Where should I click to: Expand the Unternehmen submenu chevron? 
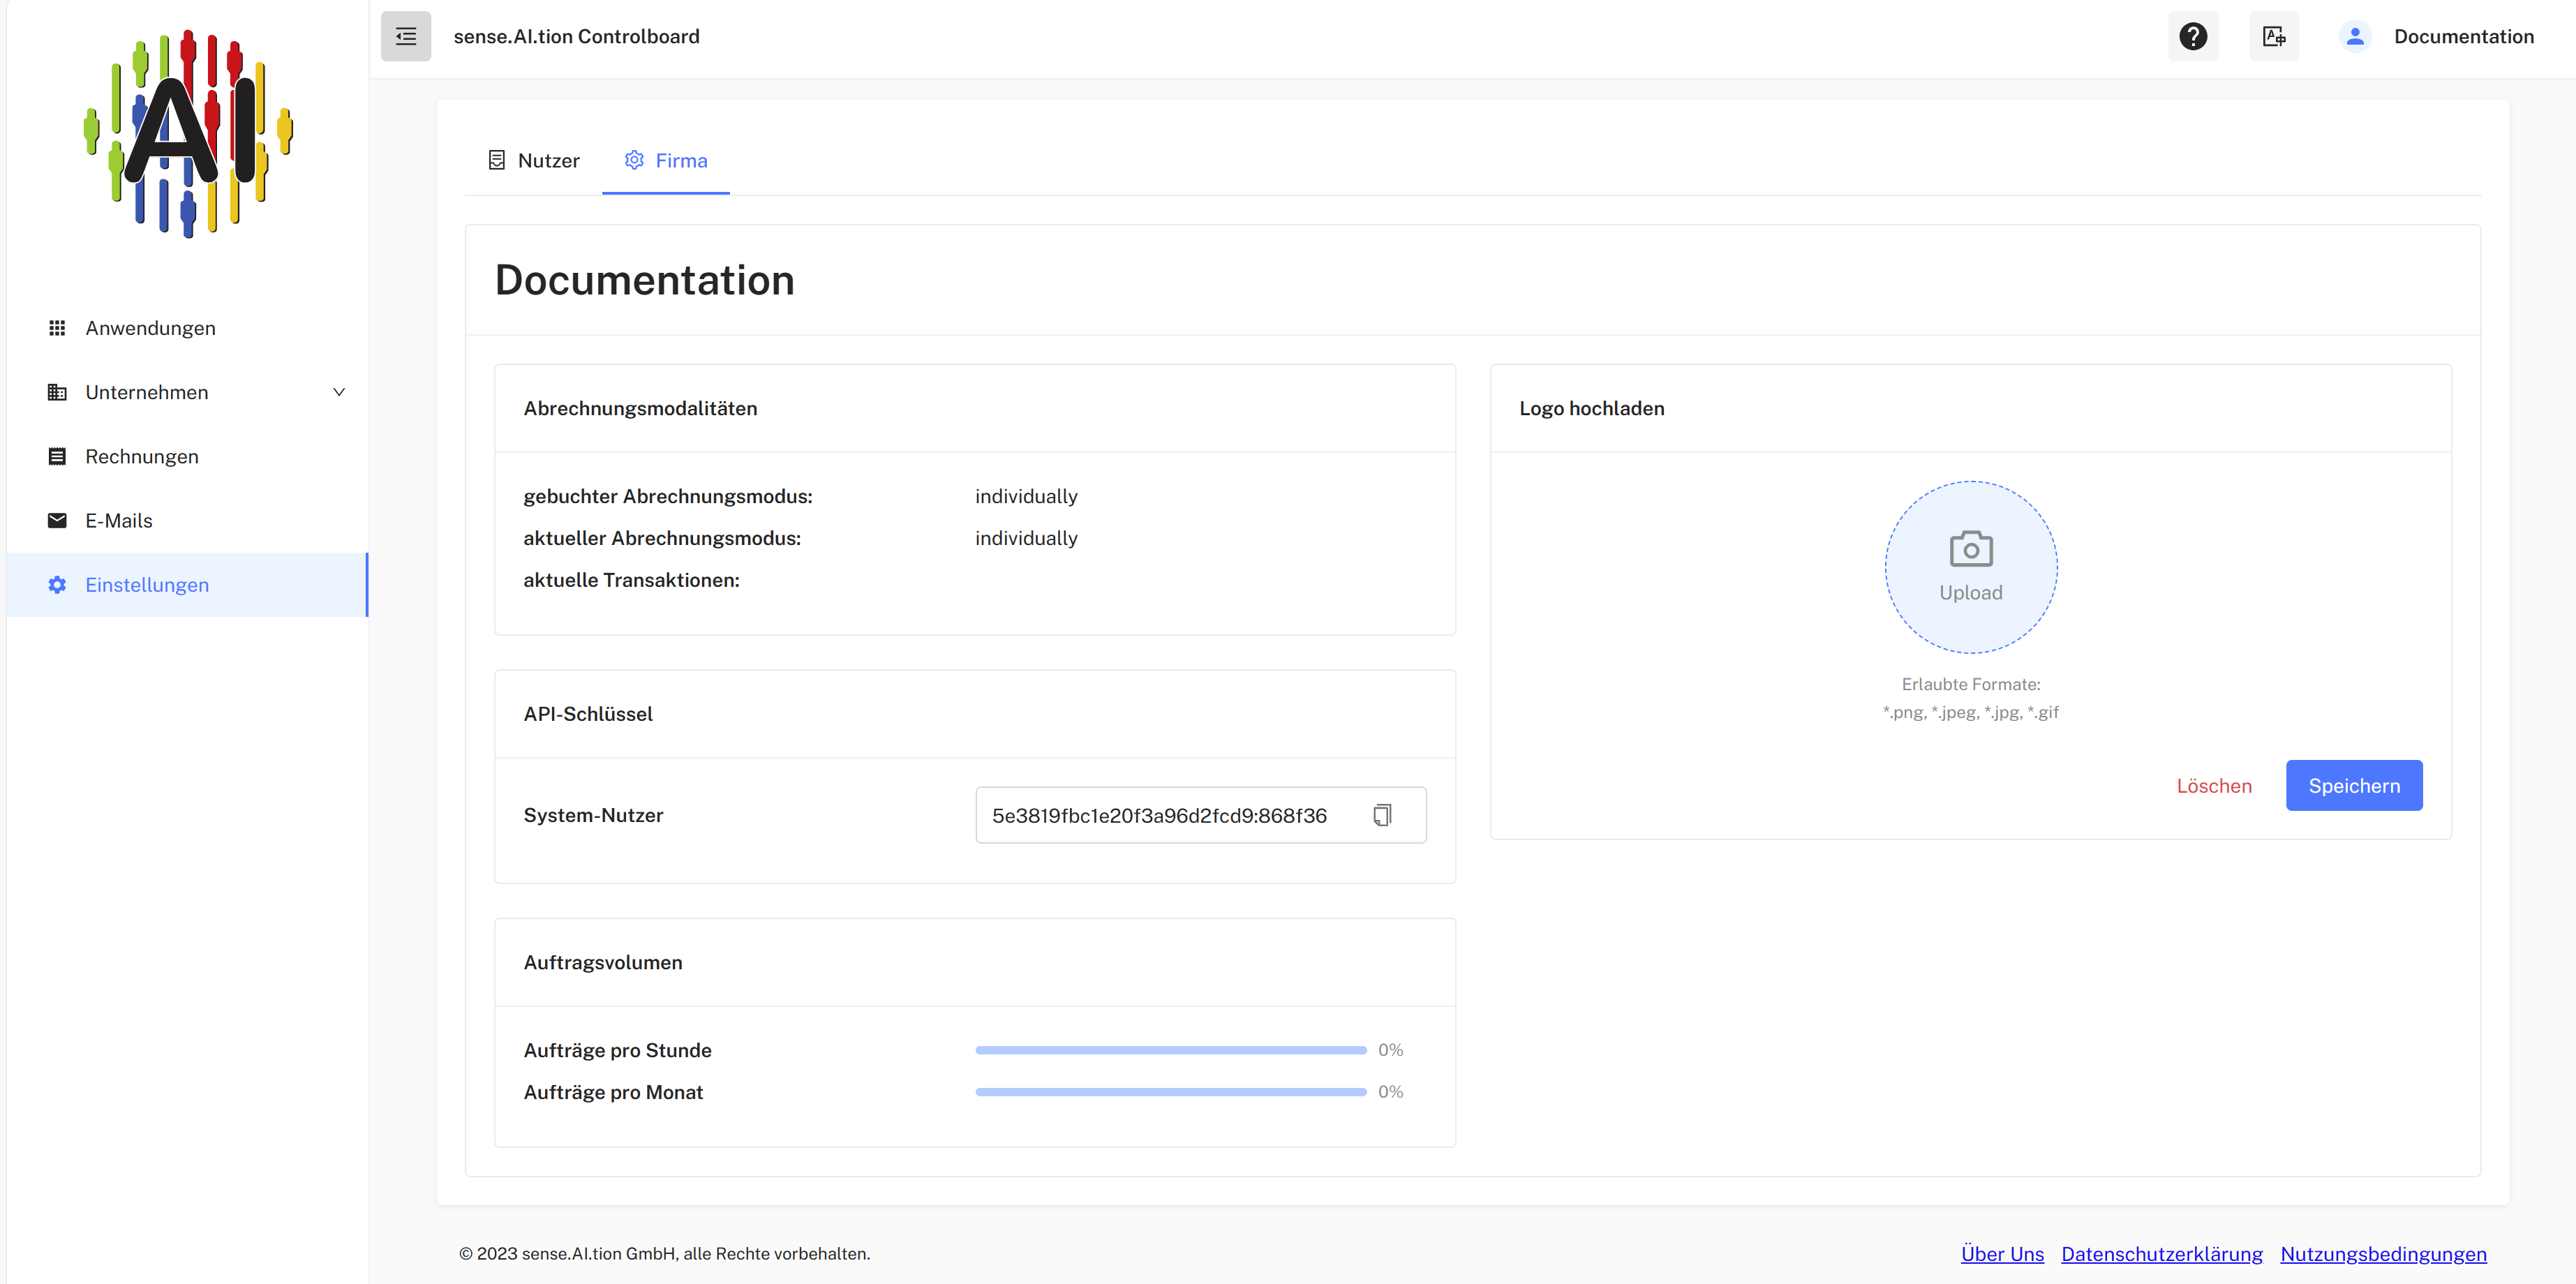coord(339,392)
